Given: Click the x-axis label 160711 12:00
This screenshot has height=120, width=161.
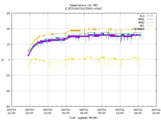Looking at the screenshot, I should pos(120,111).
